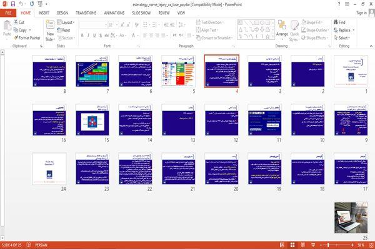The height and width of the screenshot is (249, 375).
Task: Switch to the ANIMATIONS tab
Action: click(x=114, y=13)
